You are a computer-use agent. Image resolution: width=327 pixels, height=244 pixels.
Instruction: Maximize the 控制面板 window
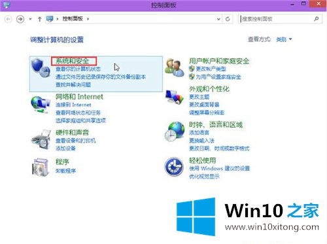pos(303,4)
